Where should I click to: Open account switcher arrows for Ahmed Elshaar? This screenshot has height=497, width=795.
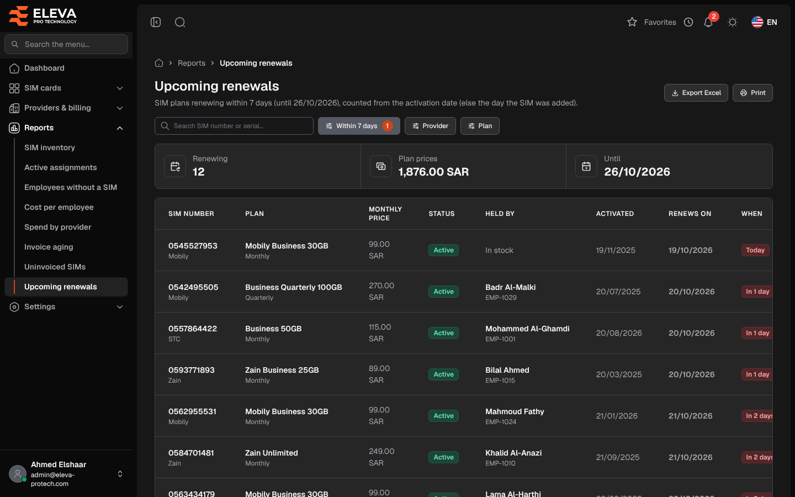click(x=120, y=474)
